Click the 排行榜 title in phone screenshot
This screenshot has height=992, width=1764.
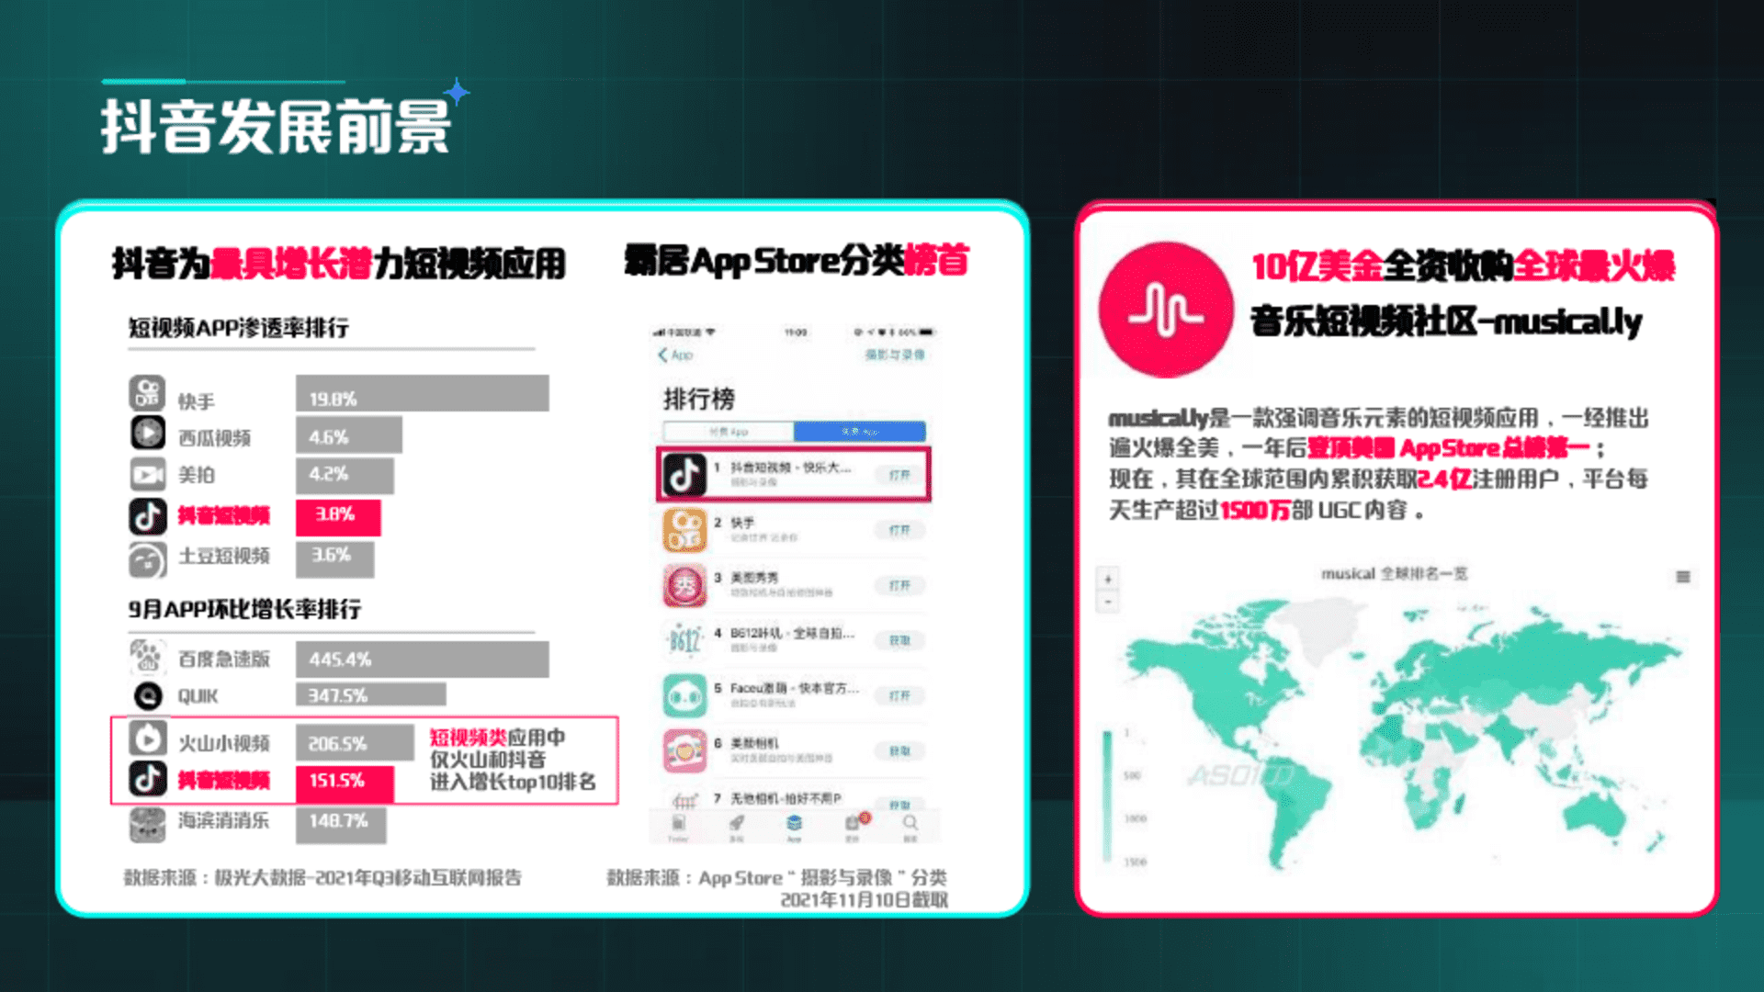point(699,399)
